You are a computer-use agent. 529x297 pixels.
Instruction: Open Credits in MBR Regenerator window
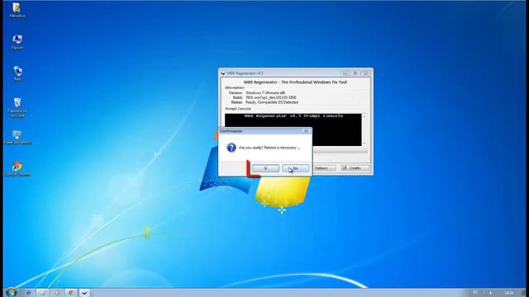(x=355, y=167)
